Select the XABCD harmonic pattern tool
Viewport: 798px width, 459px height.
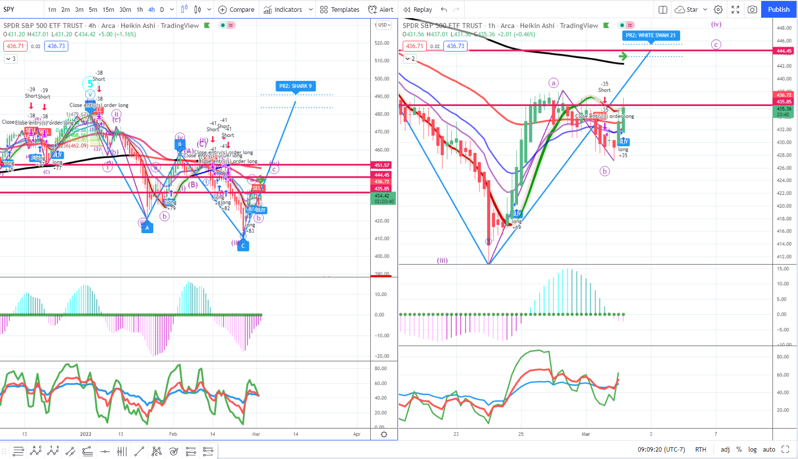pos(156,451)
